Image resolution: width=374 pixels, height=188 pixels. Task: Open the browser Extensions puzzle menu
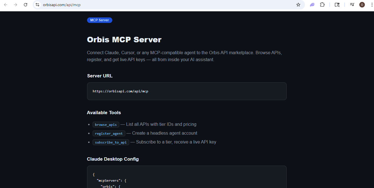coord(322,4)
